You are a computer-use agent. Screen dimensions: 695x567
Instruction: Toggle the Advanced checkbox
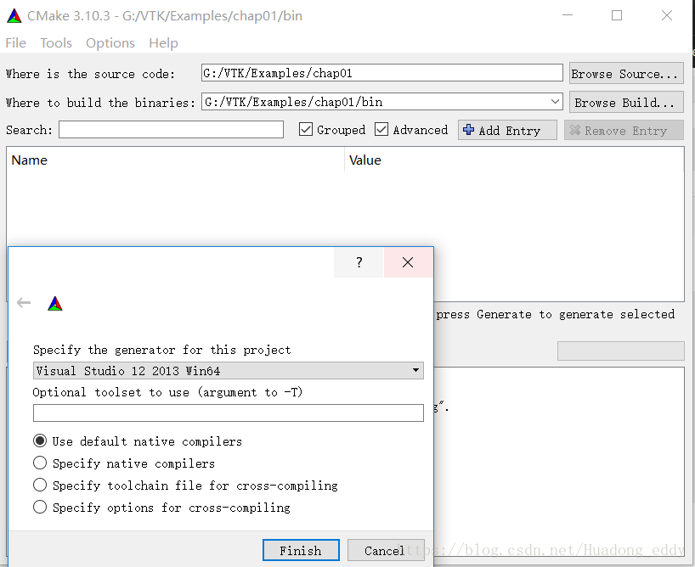[x=381, y=129]
